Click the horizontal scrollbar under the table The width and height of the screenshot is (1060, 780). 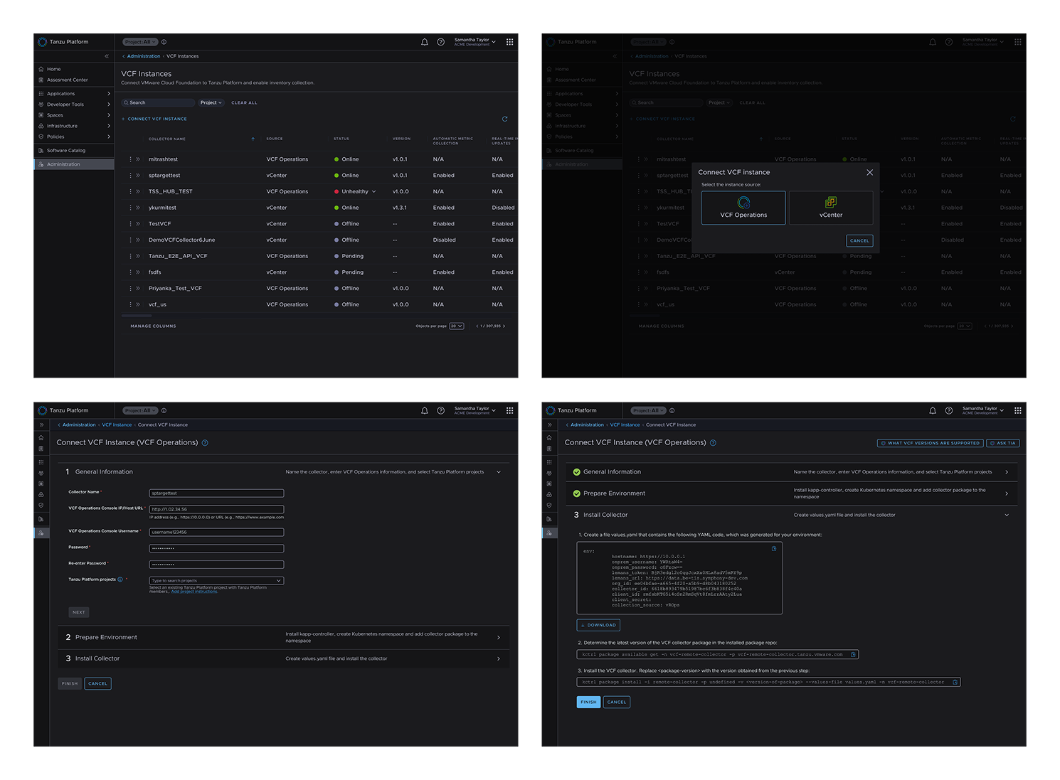coord(137,315)
